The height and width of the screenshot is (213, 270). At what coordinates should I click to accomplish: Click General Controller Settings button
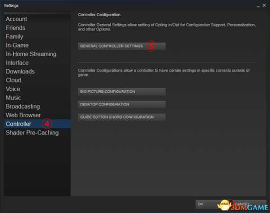[x=122, y=46]
